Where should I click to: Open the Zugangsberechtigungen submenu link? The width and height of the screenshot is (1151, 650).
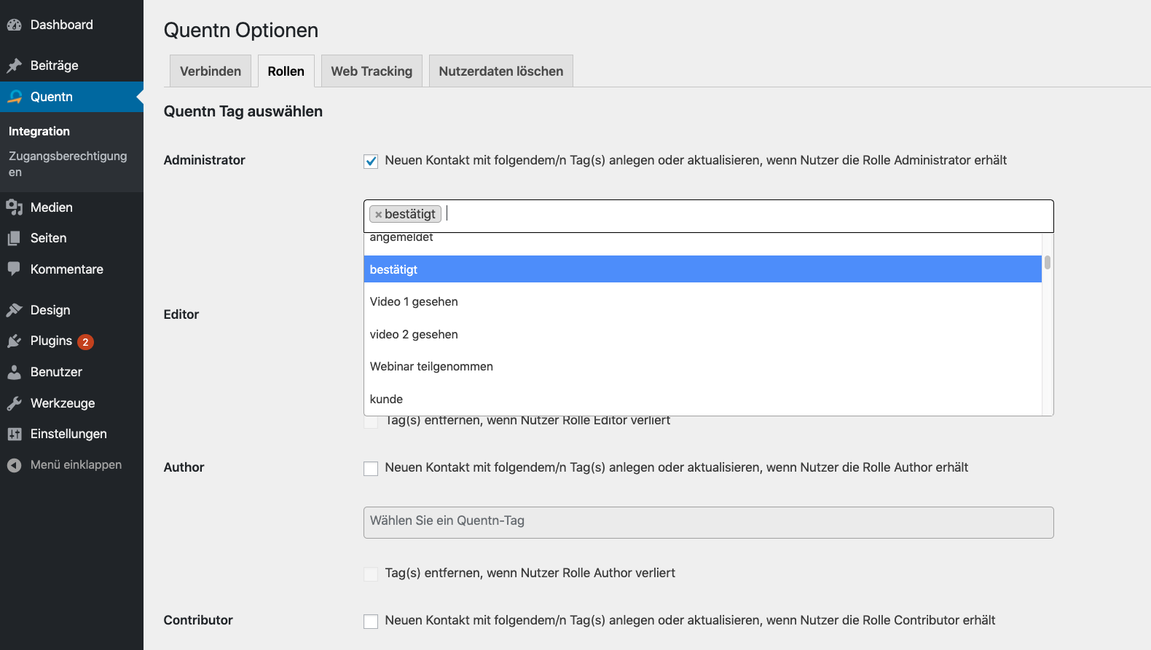tap(68, 164)
